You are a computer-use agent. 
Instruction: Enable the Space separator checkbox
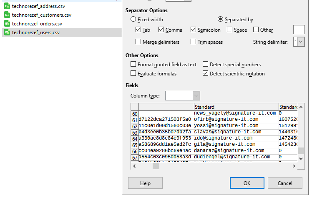(x=229, y=30)
